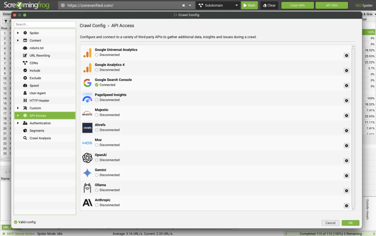Click the Google Universal Analytics logo
Image resolution: width=376 pixels, height=236 pixels.
[87, 53]
